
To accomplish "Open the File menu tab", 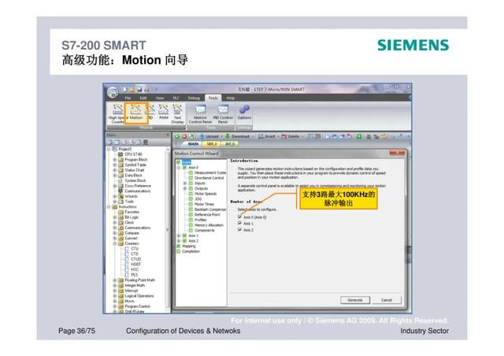I will click(128, 98).
